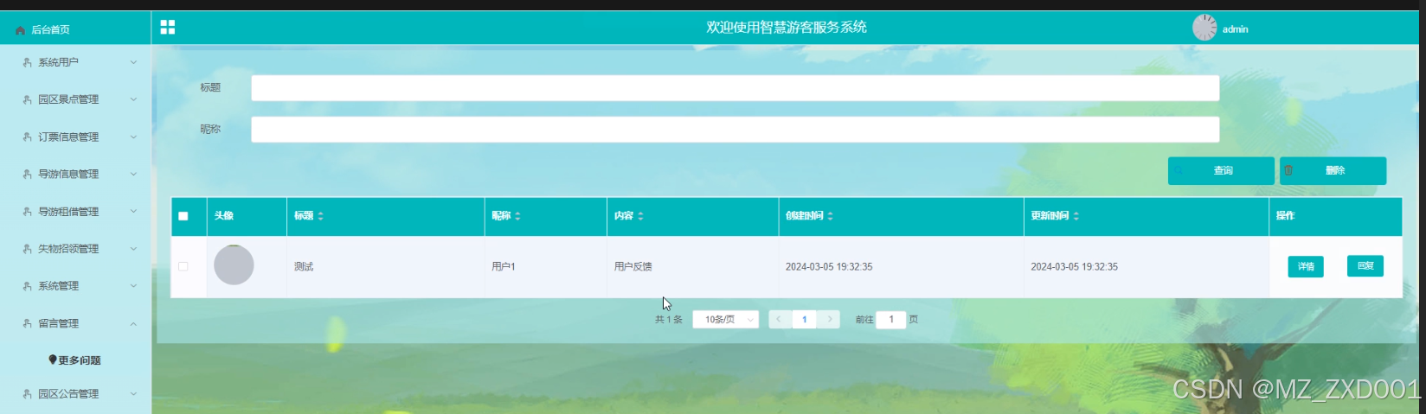Image resolution: width=1426 pixels, height=414 pixels.
Task: Click the 前往 page number input
Action: point(890,319)
